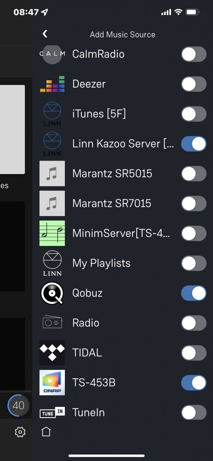Viewport: 213px width, 461px height.
Task: Switch on iTunes [5F] source
Action: click(194, 114)
